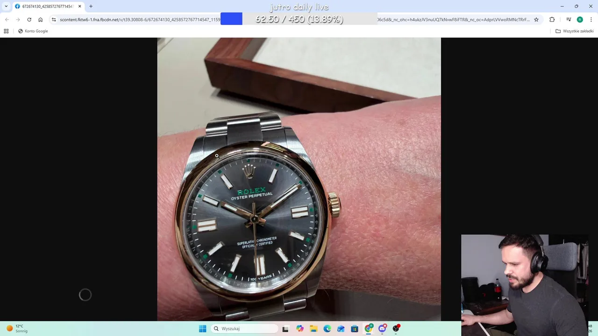Open File Explorer from the taskbar
The image size is (598, 336).
[x=313, y=329]
